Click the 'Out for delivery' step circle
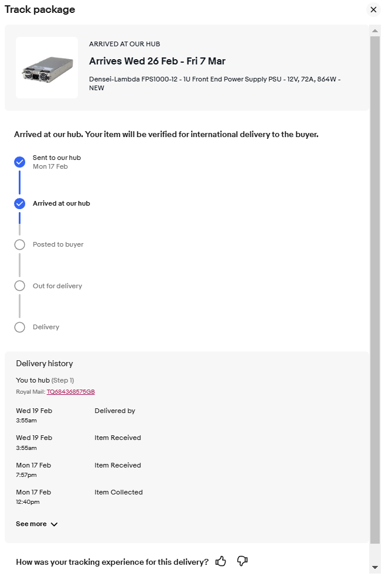Image resolution: width=385 pixels, height=580 pixels. [20, 286]
